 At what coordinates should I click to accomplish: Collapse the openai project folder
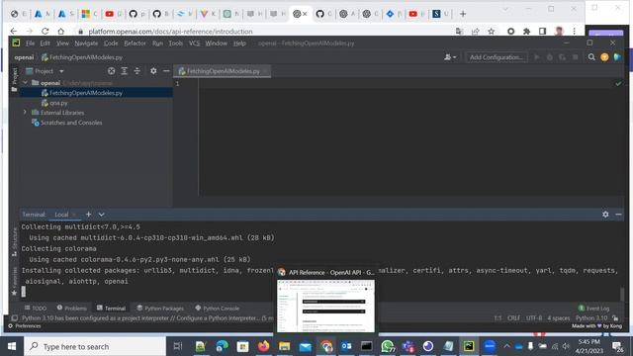point(25,83)
